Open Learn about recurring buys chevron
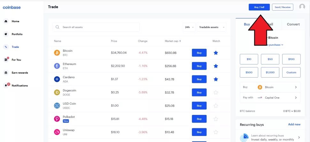 coord(299,138)
